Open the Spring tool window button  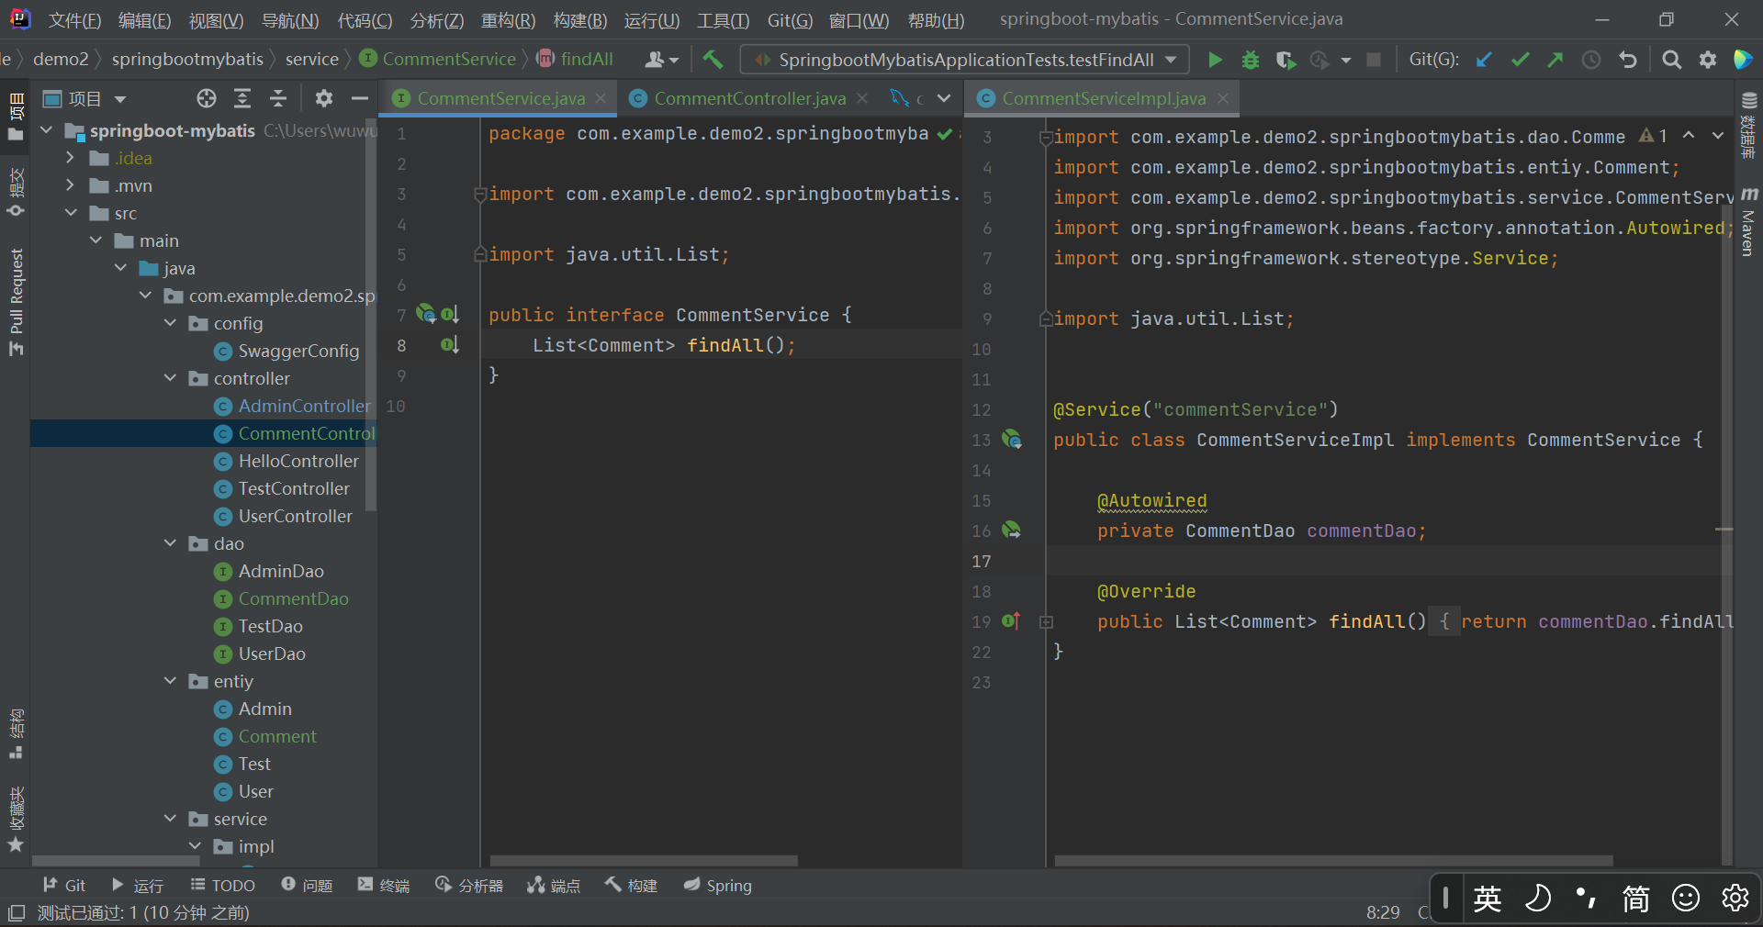pyautogui.click(x=718, y=885)
